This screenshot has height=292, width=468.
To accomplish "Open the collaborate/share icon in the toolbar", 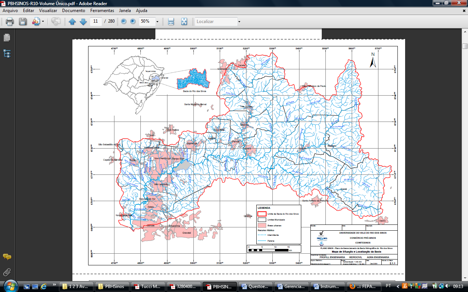I will (x=36, y=22).
